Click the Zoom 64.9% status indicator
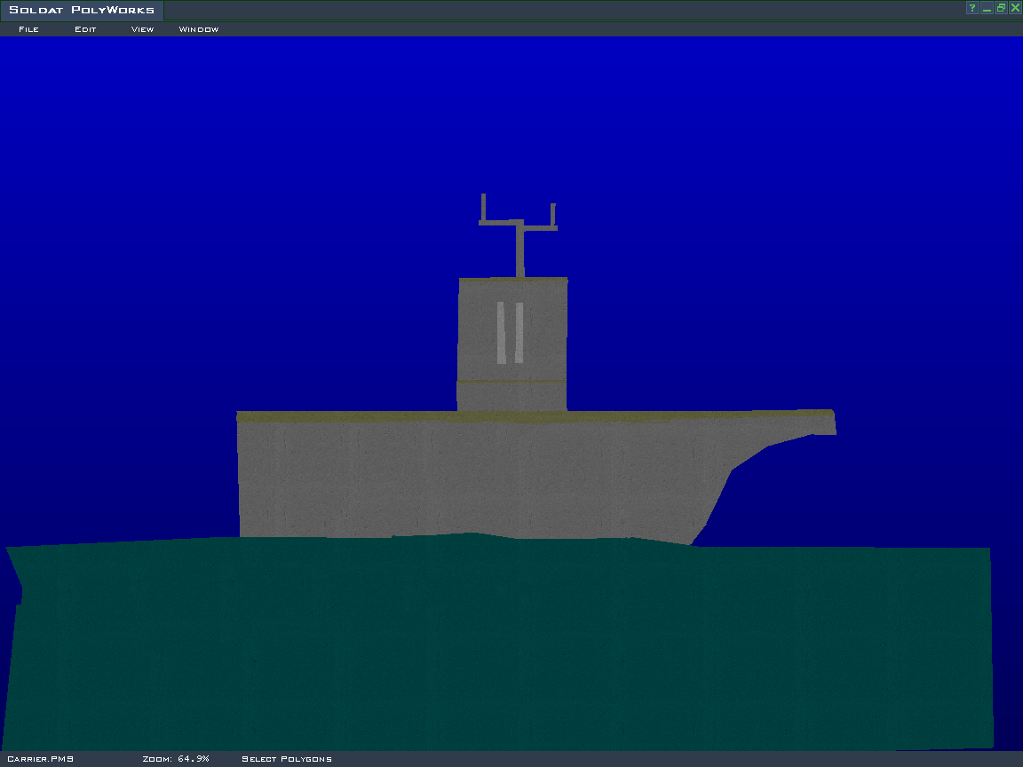This screenshot has height=767, width=1023. tap(176, 759)
